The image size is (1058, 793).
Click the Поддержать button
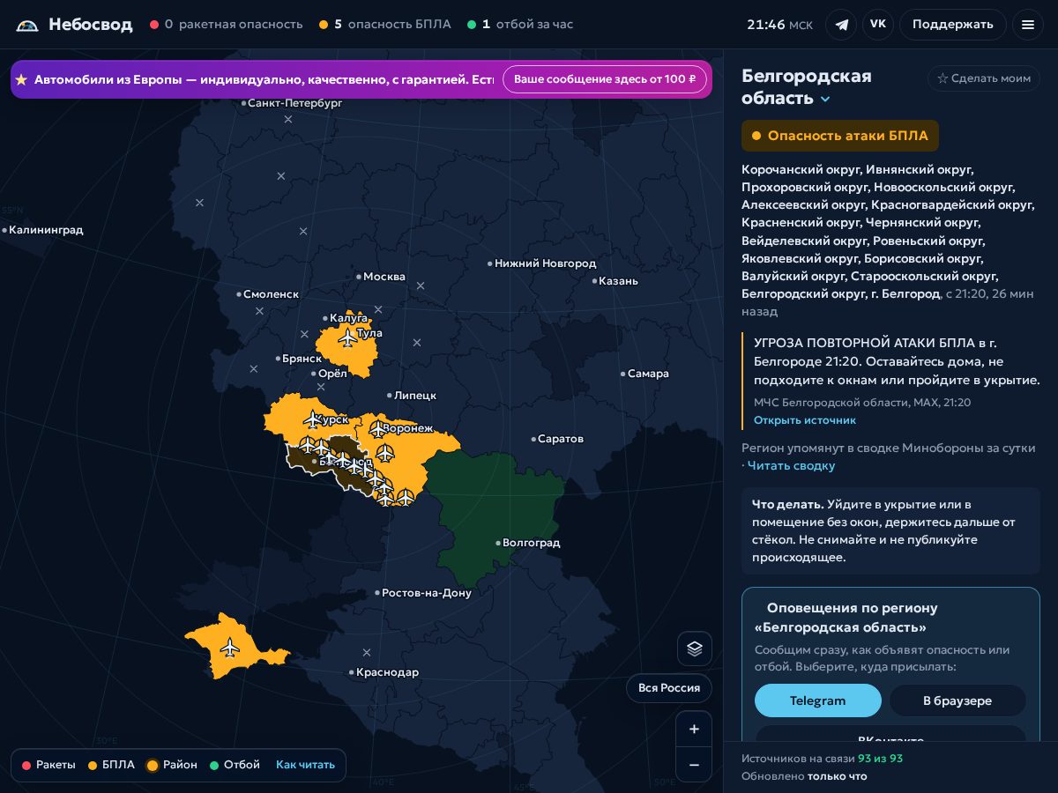(x=953, y=25)
